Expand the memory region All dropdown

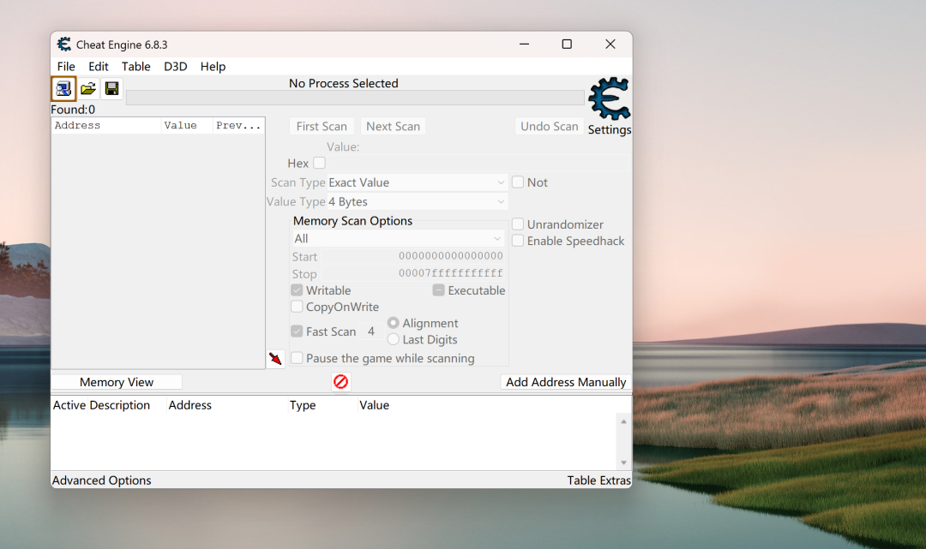(398, 238)
